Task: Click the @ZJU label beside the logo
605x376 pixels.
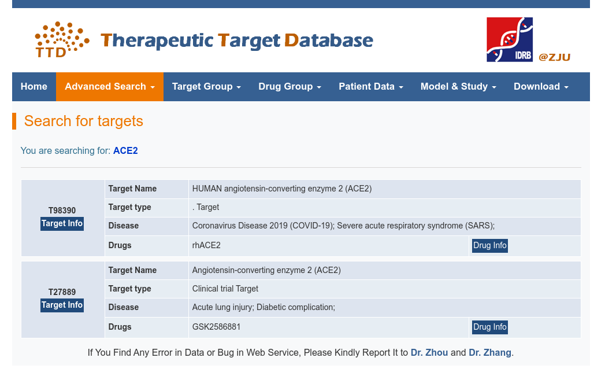Action: click(x=555, y=57)
